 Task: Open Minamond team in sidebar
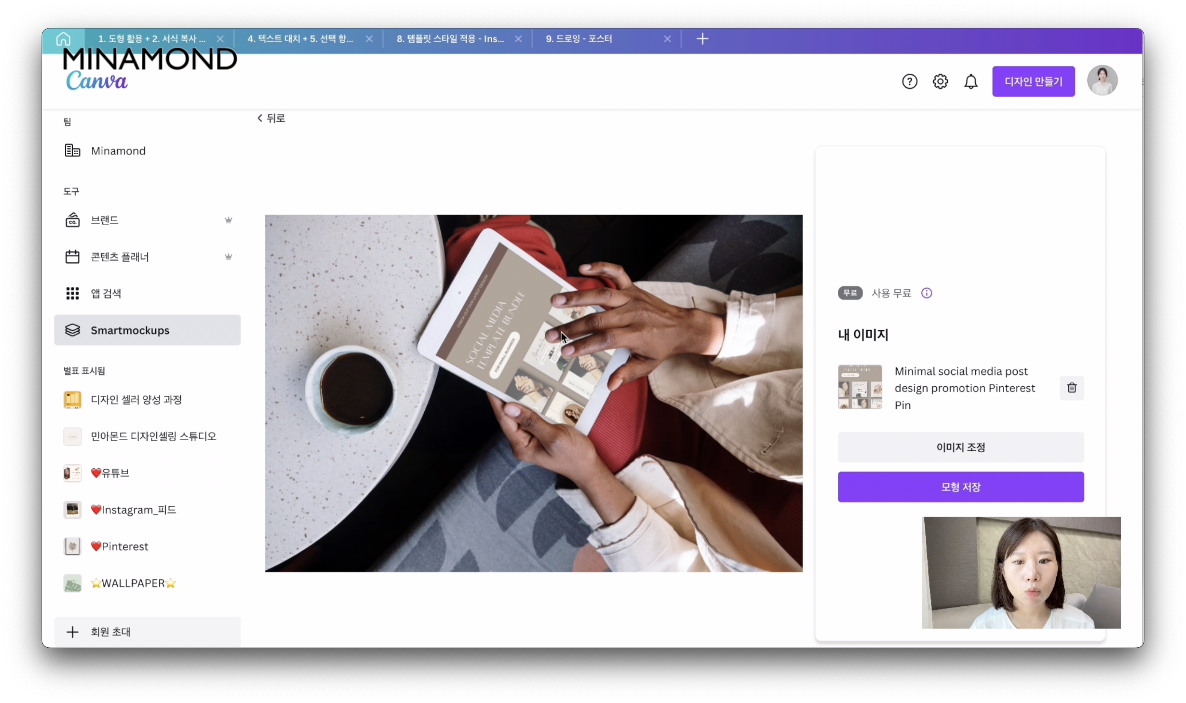(x=118, y=150)
